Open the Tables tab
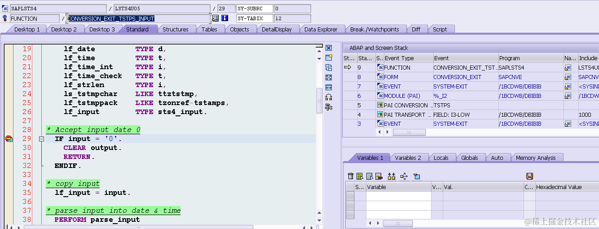 (209, 29)
